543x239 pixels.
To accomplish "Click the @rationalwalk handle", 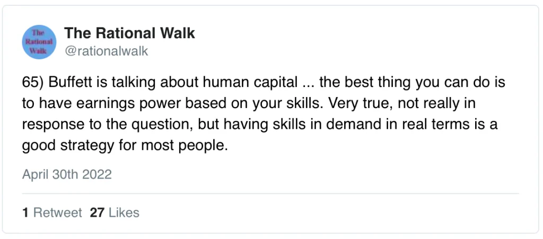I will (106, 51).
